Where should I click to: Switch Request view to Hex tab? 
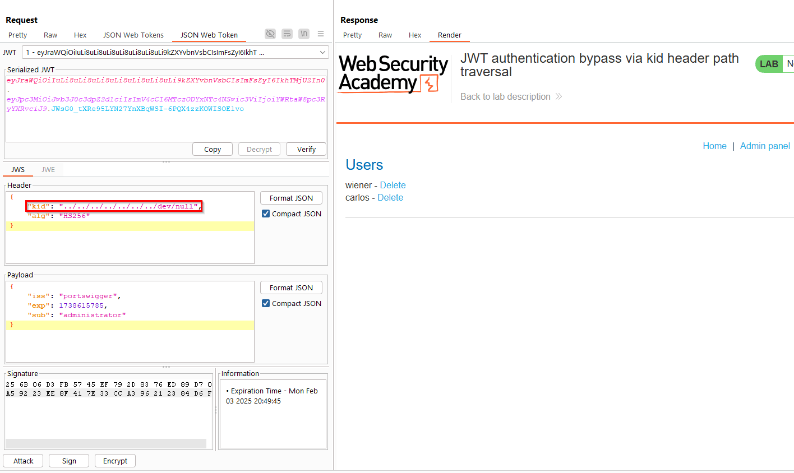click(x=80, y=35)
